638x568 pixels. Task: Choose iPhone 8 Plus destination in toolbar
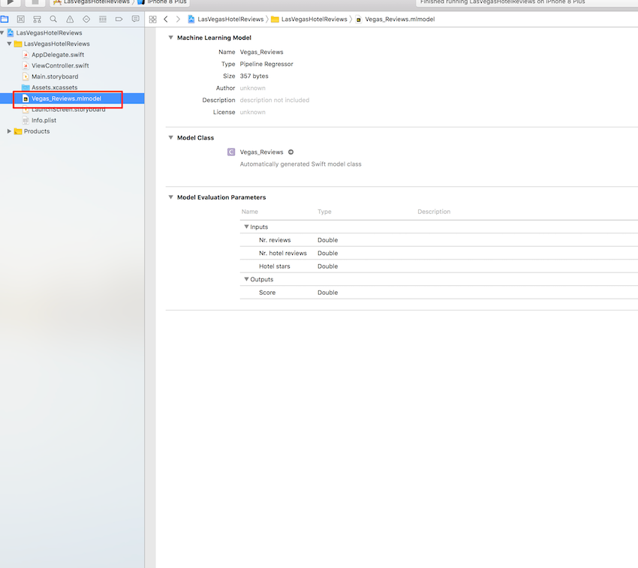point(167,2)
